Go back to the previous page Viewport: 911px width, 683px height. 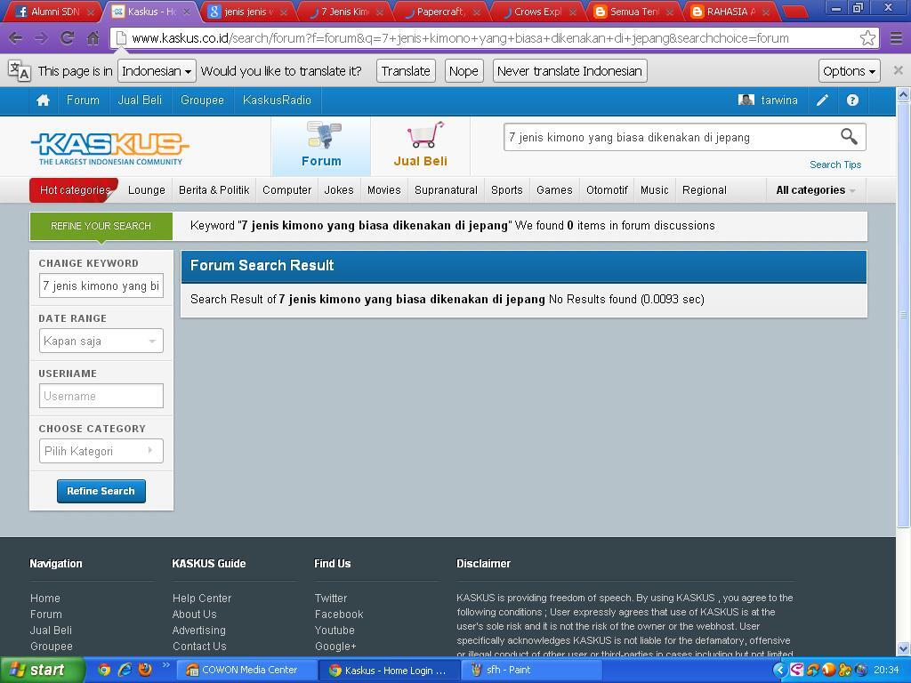pyautogui.click(x=16, y=38)
